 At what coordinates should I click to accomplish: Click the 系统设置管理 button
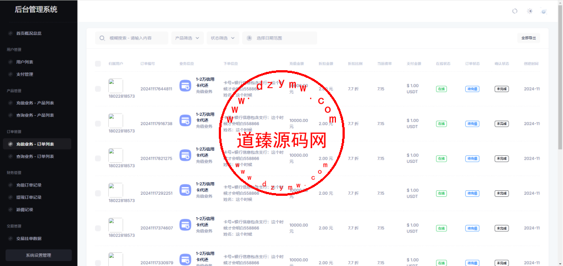click(38, 255)
